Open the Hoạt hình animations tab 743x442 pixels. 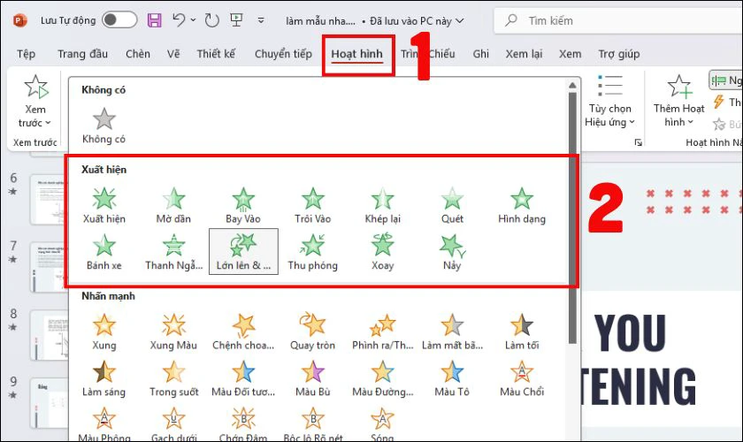click(x=356, y=54)
